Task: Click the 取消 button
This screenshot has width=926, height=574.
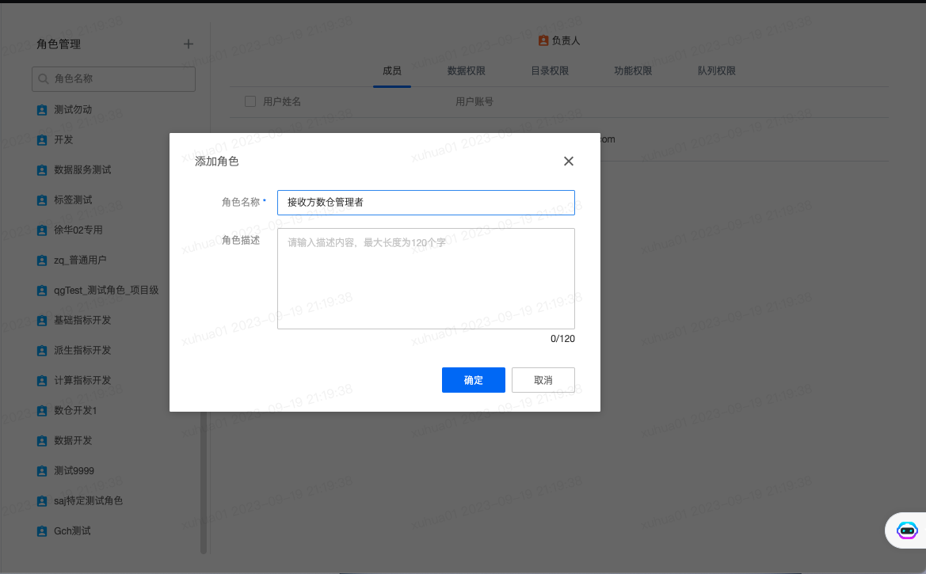Action: coord(543,380)
